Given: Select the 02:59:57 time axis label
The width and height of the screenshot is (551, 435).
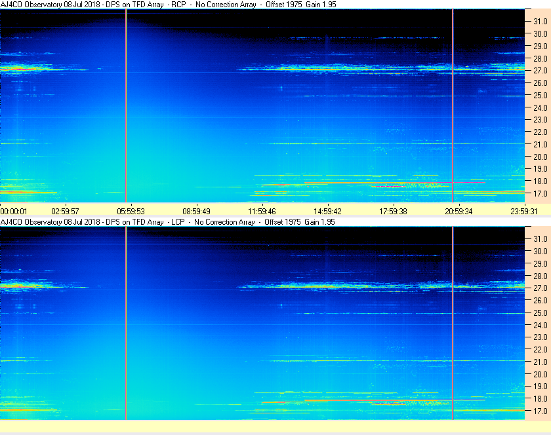Looking at the screenshot, I should 66,212.
